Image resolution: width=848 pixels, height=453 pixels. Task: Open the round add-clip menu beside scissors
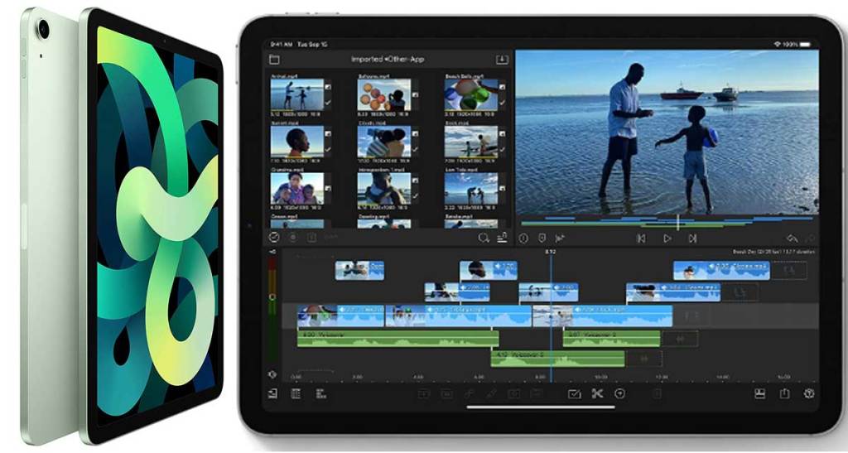(x=619, y=394)
